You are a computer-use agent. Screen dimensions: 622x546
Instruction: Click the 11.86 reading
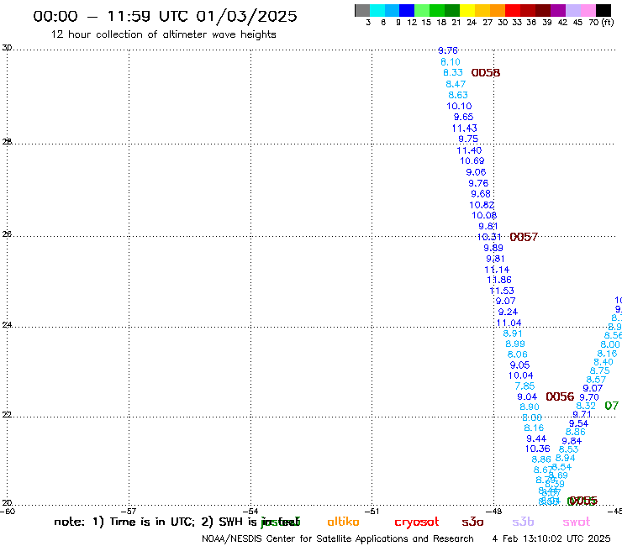(x=499, y=280)
